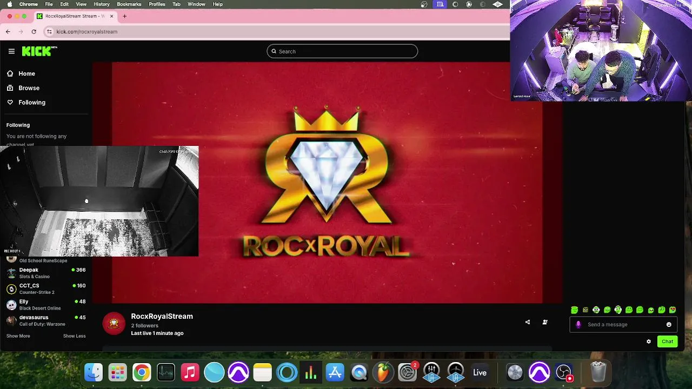Screen dimensions: 692x389
Task: Open App Store from the dock
Action: pos(335,372)
